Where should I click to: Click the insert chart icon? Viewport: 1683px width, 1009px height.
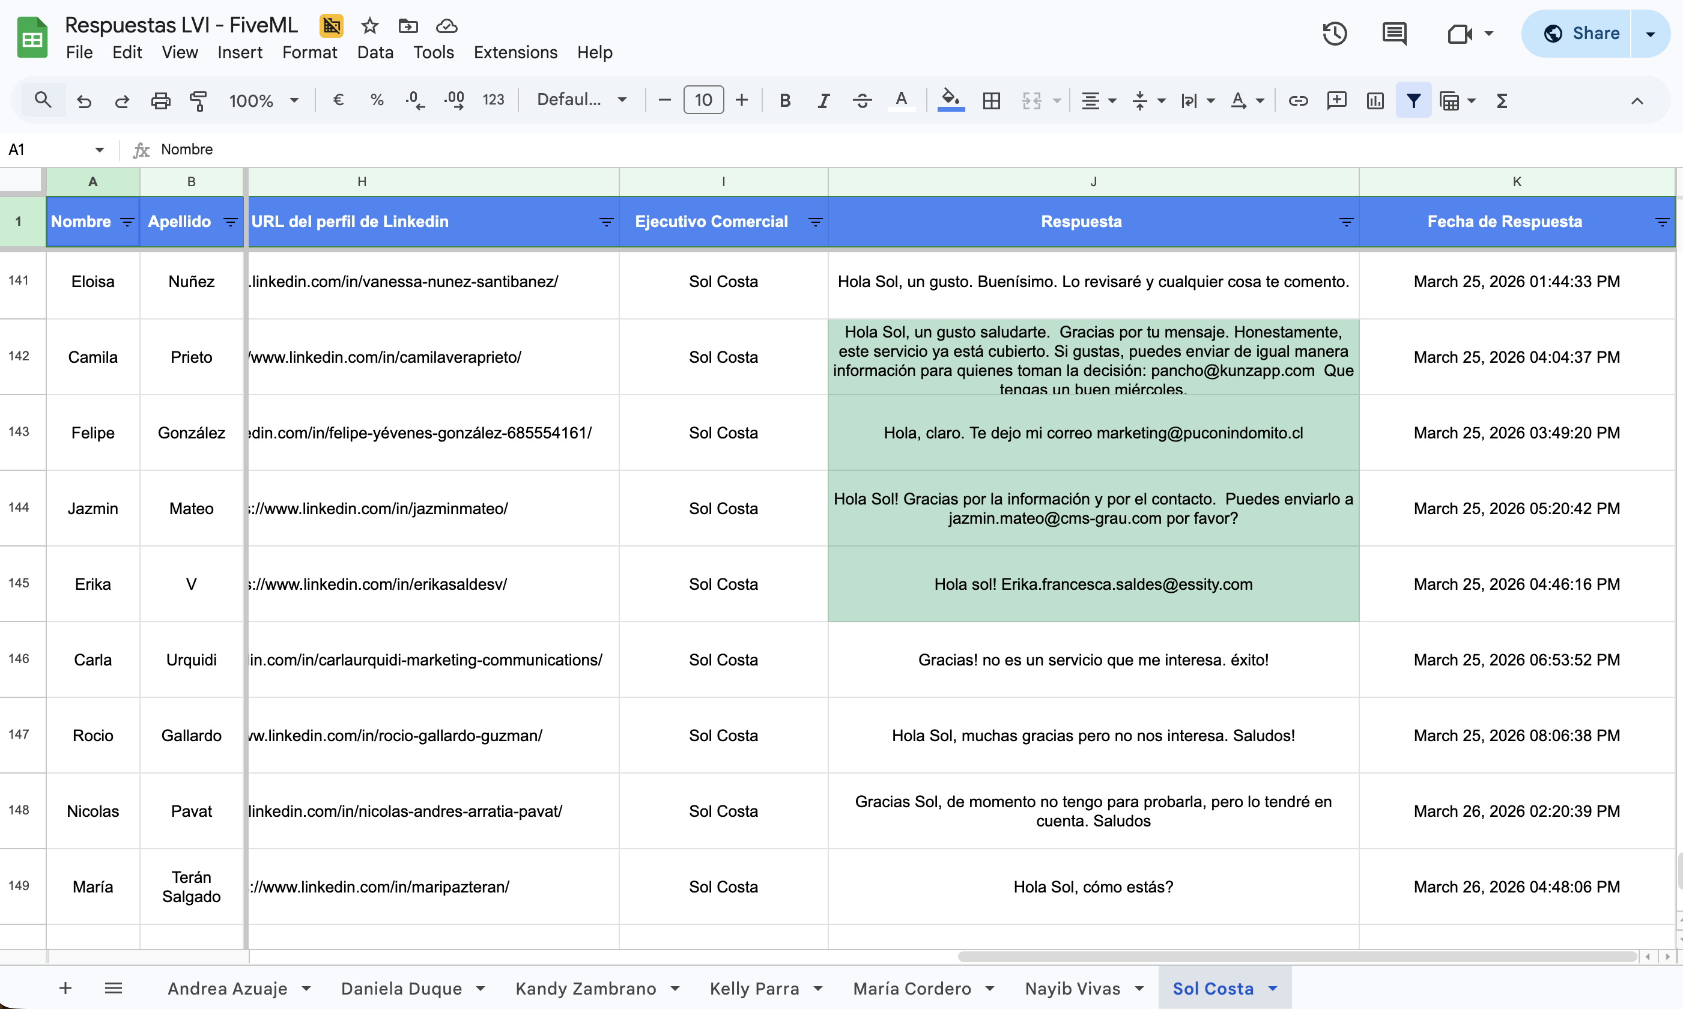[x=1375, y=101]
